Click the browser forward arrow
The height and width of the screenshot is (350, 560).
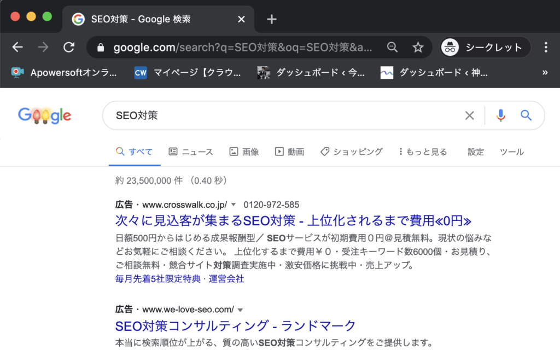(x=43, y=47)
